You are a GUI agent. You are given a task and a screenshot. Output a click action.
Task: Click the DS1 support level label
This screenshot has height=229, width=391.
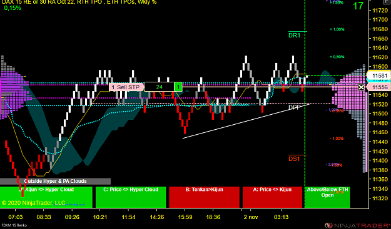click(x=294, y=159)
